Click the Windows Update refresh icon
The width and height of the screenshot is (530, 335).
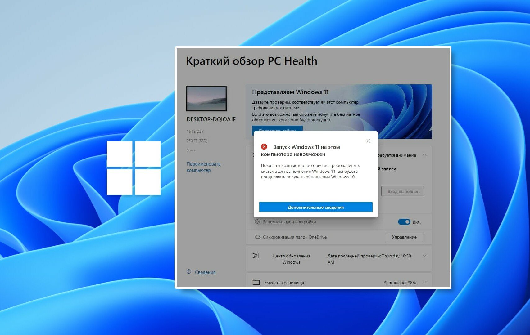[x=256, y=256]
